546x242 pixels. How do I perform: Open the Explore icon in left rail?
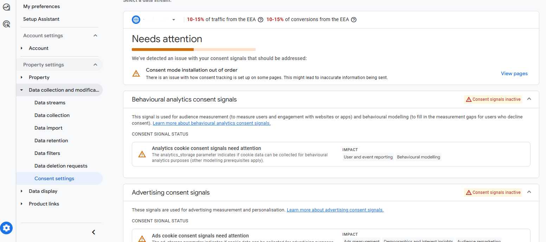(x=6, y=7)
